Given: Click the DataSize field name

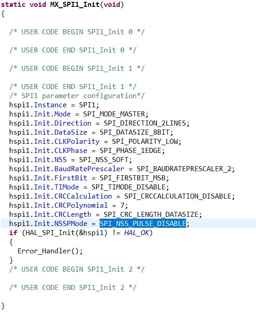Looking at the screenshot, I should (x=71, y=132).
